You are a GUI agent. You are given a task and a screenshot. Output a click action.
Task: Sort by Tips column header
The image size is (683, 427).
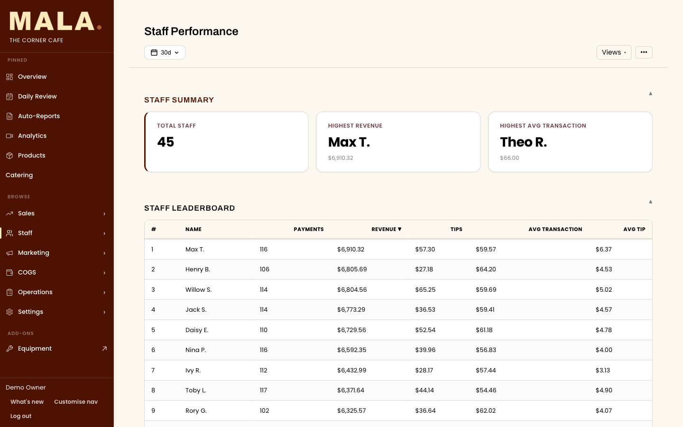click(456, 229)
